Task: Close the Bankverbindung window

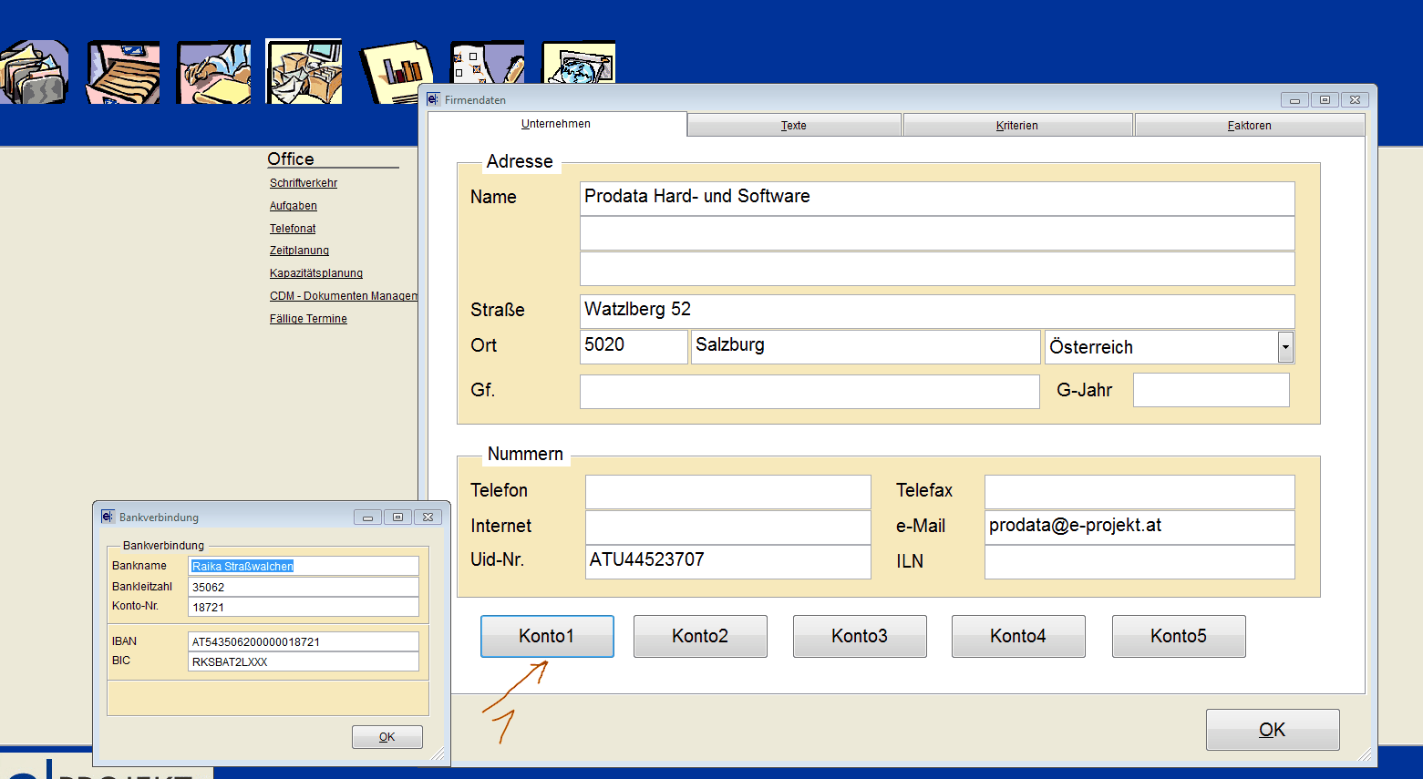Action: [428, 517]
